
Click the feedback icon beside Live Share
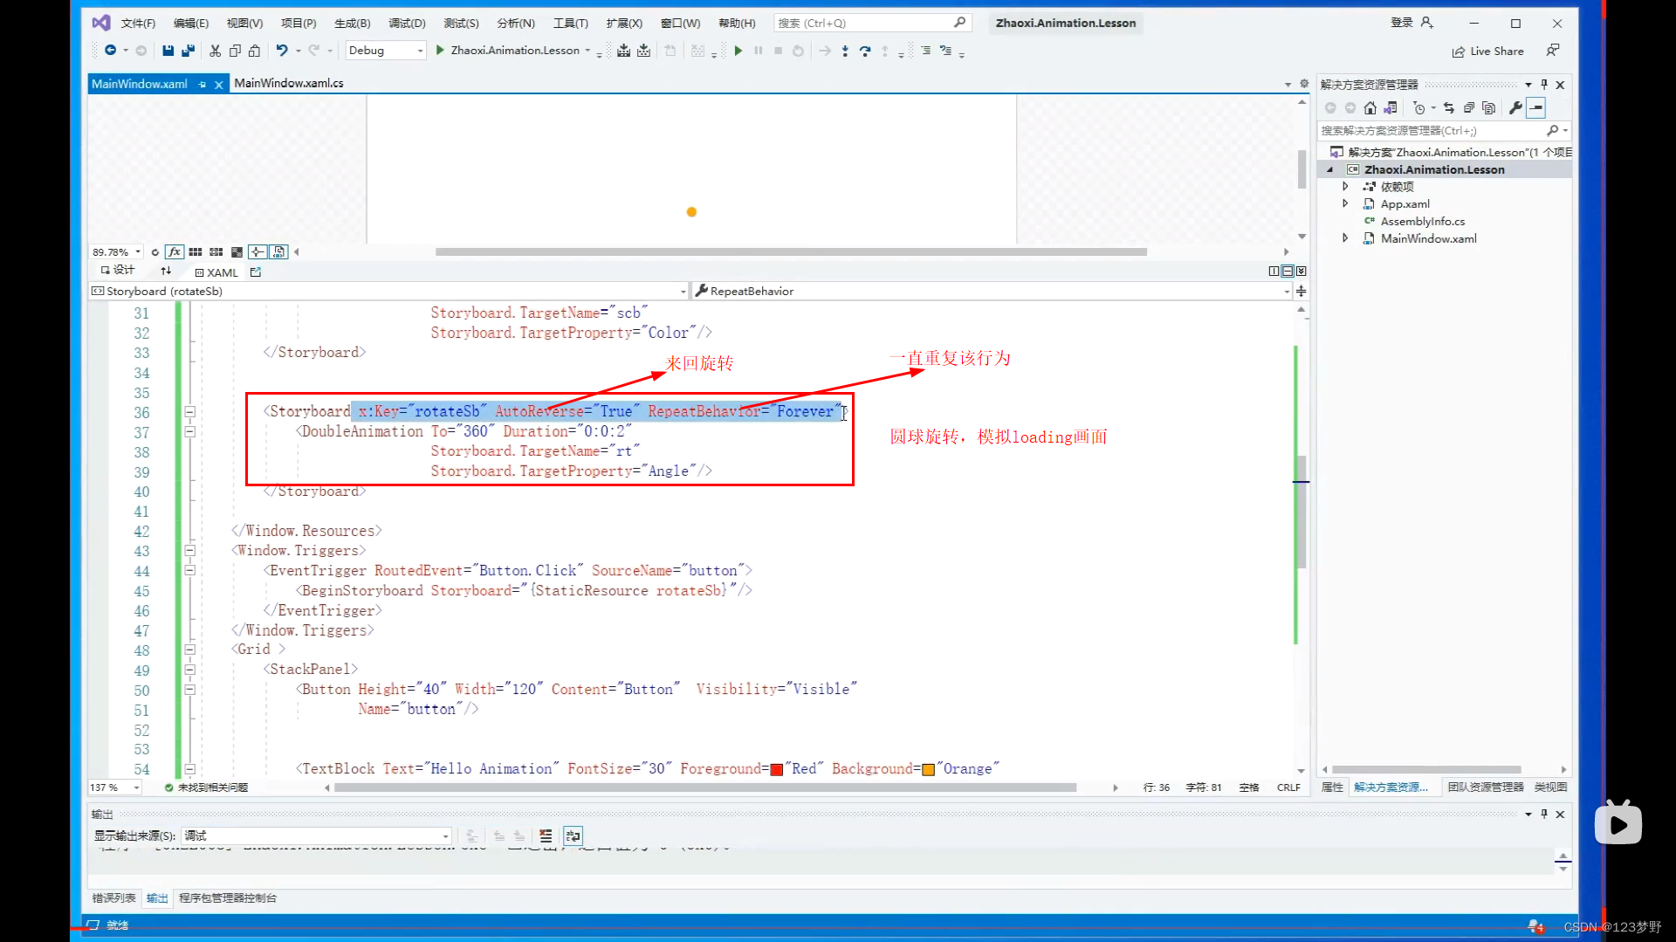1553,51
